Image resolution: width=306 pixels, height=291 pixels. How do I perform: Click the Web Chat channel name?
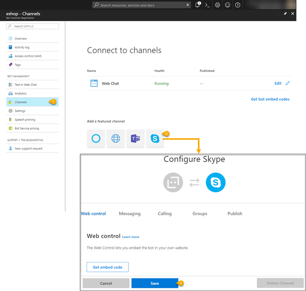tap(110, 83)
